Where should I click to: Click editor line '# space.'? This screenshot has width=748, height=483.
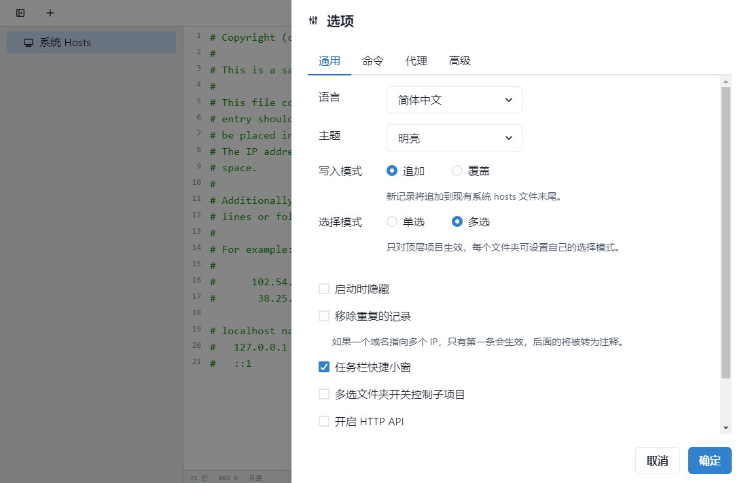(x=234, y=168)
